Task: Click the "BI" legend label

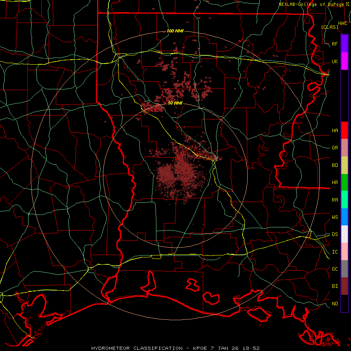Action: pos(335,286)
